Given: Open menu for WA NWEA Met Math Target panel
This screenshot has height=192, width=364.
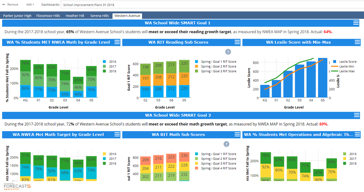Looking at the screenshot, I should 117,135.
